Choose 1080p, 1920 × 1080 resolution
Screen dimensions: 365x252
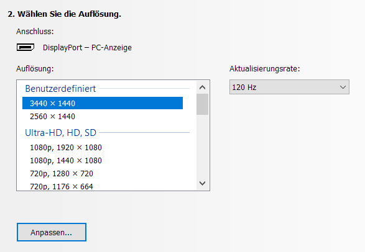103,148
